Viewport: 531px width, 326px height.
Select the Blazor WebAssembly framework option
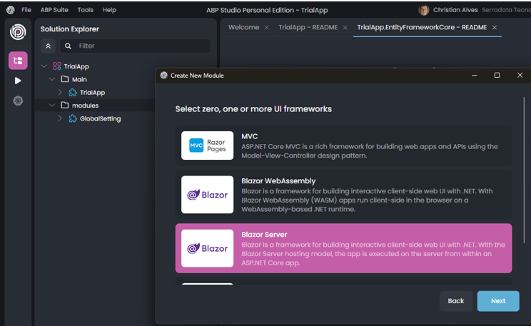(343, 195)
